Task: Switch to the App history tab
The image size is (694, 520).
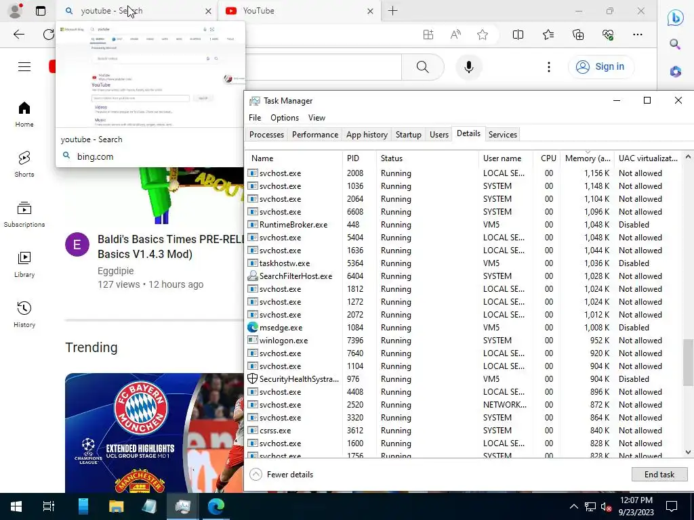Action: click(x=367, y=135)
